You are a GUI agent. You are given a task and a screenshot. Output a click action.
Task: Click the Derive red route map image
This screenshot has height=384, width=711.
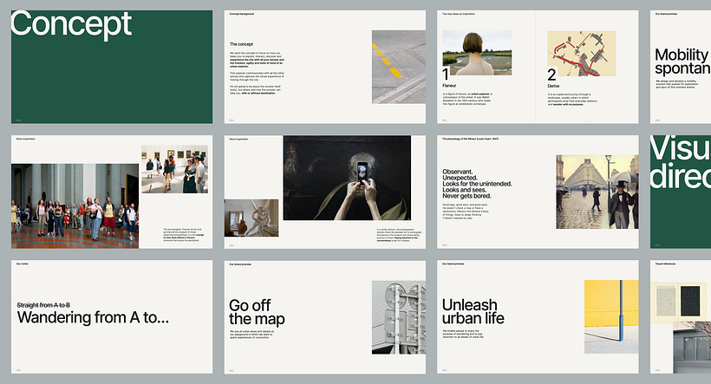(581, 54)
